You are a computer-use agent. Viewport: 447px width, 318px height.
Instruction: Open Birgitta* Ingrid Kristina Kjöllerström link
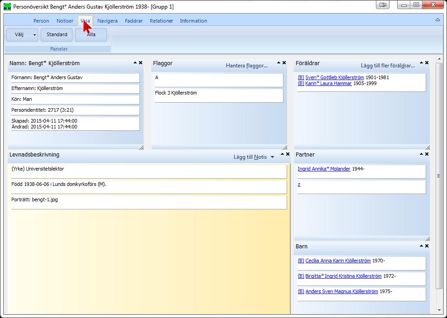click(344, 276)
